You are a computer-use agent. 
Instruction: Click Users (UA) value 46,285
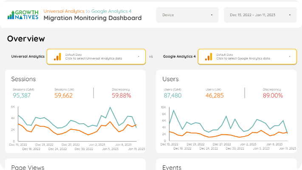pyautogui.click(x=215, y=95)
